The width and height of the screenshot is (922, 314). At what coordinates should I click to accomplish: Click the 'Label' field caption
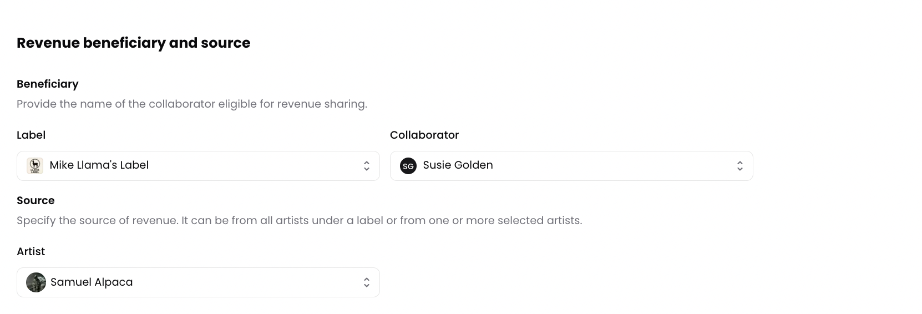pyautogui.click(x=31, y=135)
